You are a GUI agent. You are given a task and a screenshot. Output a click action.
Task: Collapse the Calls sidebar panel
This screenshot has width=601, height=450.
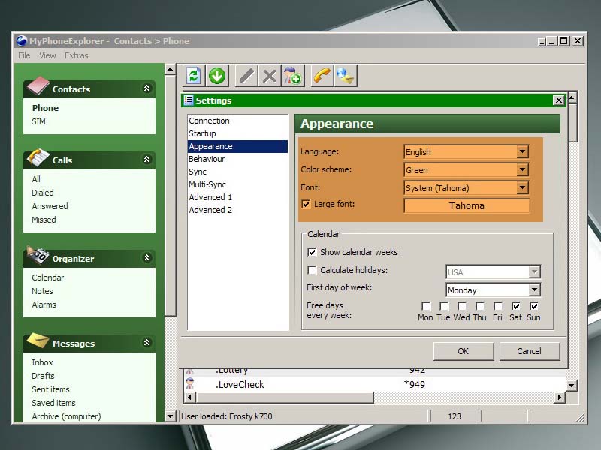pos(146,160)
